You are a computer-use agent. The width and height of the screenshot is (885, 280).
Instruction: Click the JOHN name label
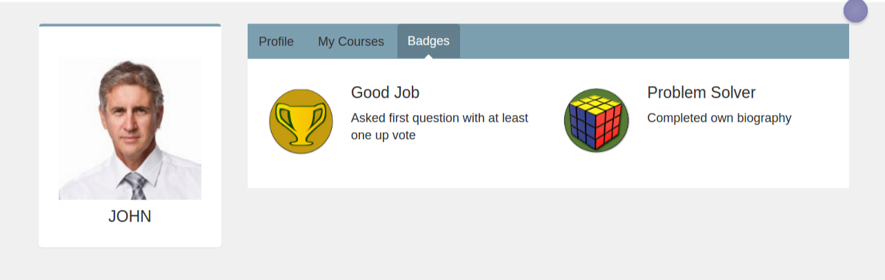tap(130, 217)
